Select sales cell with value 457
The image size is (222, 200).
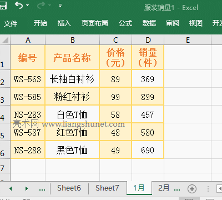[148, 114]
